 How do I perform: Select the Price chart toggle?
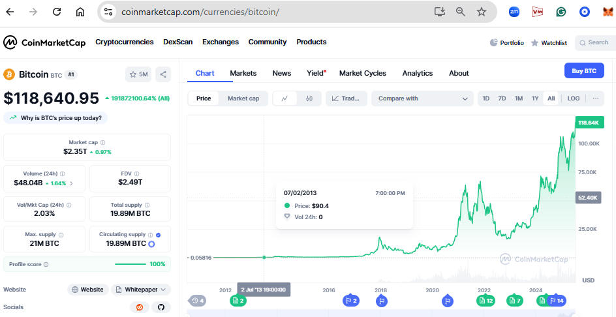[x=204, y=98]
